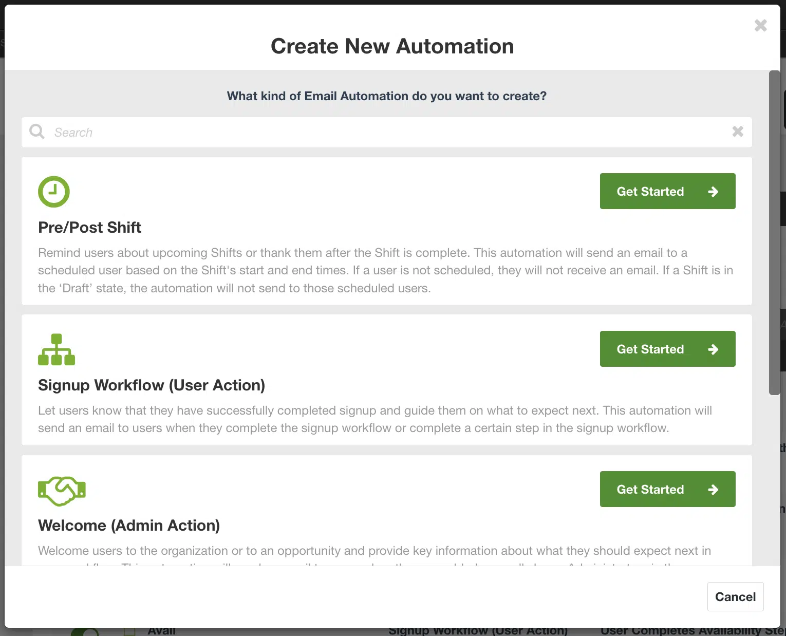This screenshot has width=786, height=636.
Task: Click the arrow in Signup Workflow's Get Started button
Action: click(x=713, y=349)
